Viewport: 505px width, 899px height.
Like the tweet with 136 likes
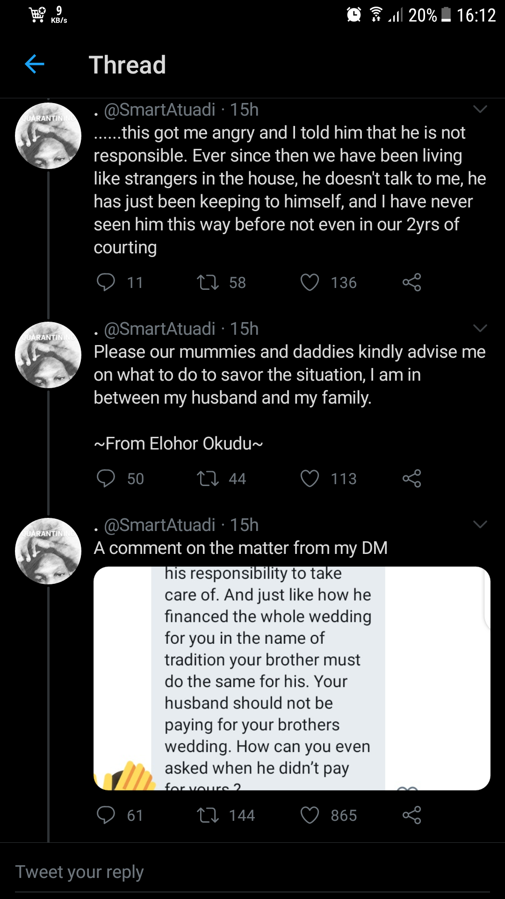point(310,282)
